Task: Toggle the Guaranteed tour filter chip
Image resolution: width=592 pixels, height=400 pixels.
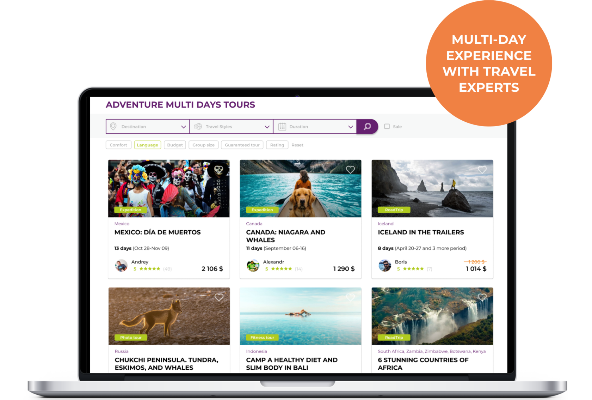Action: tap(242, 145)
